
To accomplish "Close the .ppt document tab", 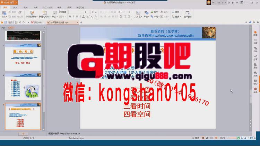I will [x=77, y=22].
